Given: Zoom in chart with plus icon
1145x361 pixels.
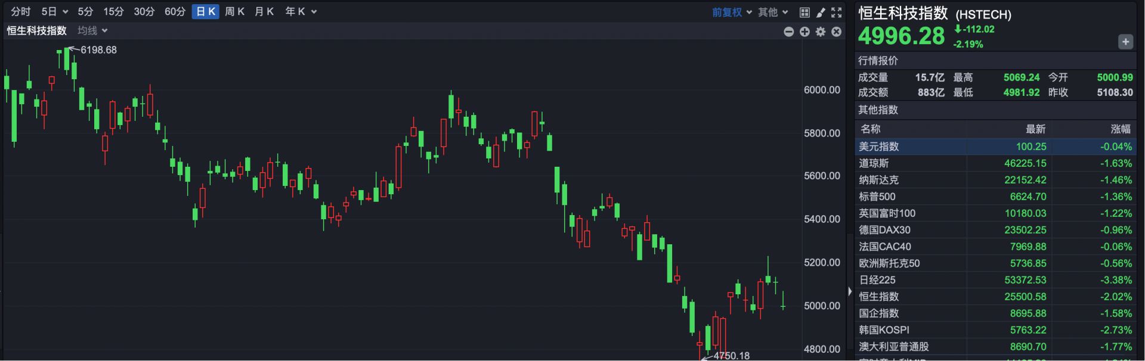Looking at the screenshot, I should pyautogui.click(x=804, y=32).
